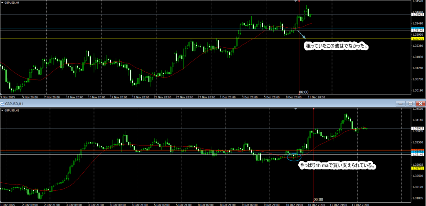Click the 1.33915 price label in H1 chart
Screen dimensions: 426x206
418,128
